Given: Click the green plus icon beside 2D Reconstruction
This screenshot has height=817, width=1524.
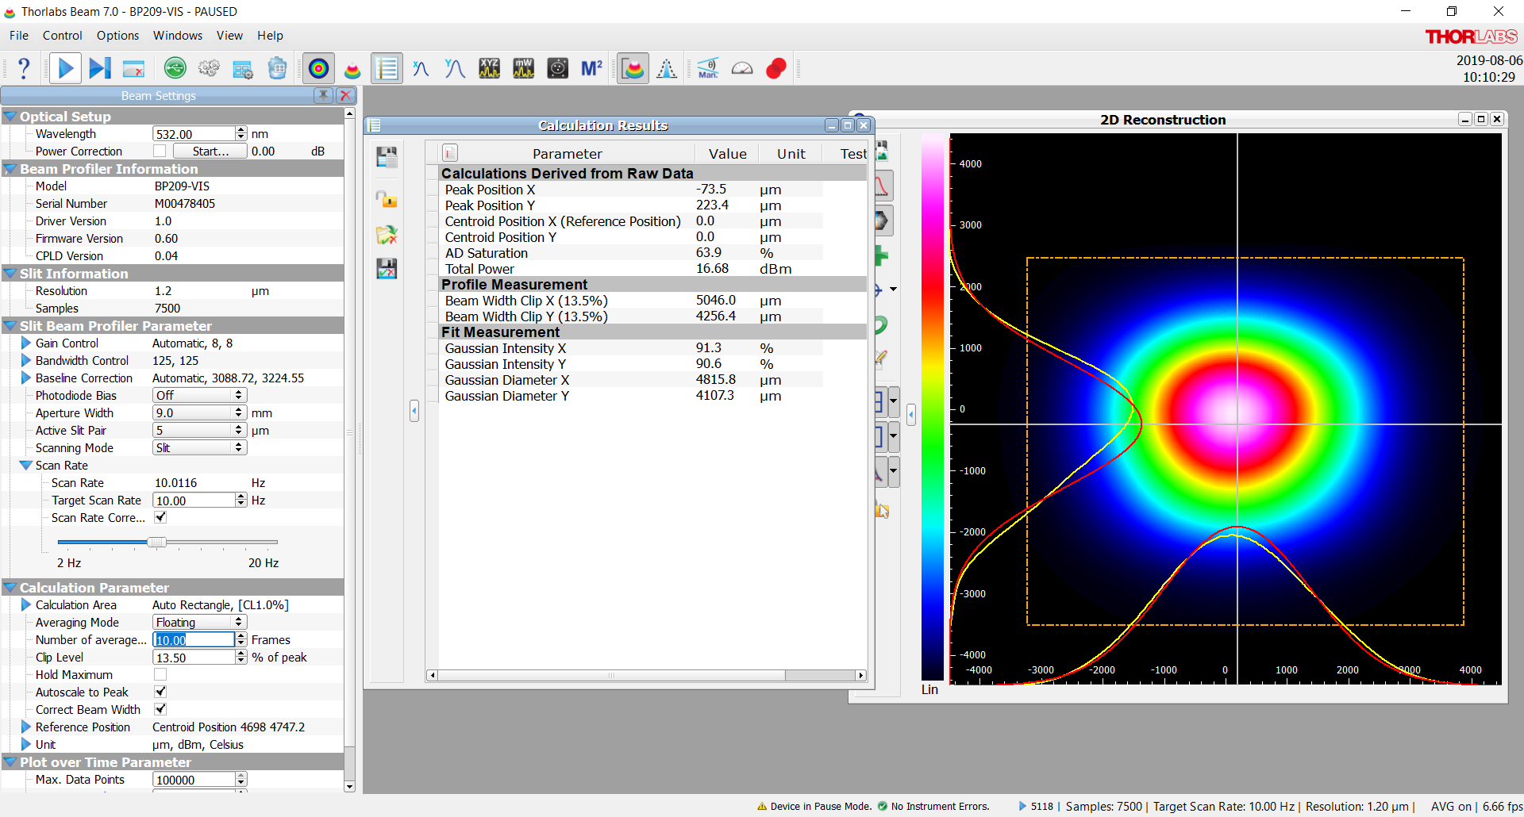Looking at the screenshot, I should [881, 255].
